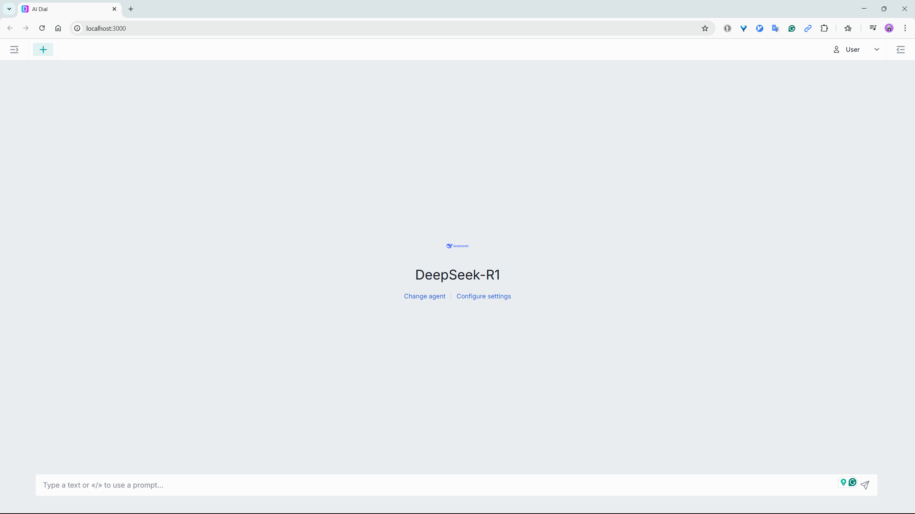The width and height of the screenshot is (915, 514).
Task: Click the circular gray extension icon
Action: pos(727,28)
